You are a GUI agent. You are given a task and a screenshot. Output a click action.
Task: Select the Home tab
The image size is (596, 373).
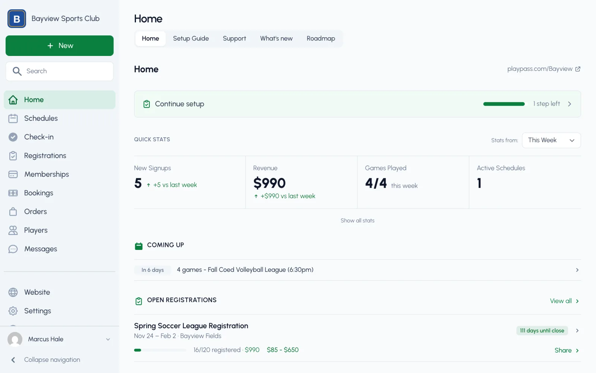tap(150, 38)
